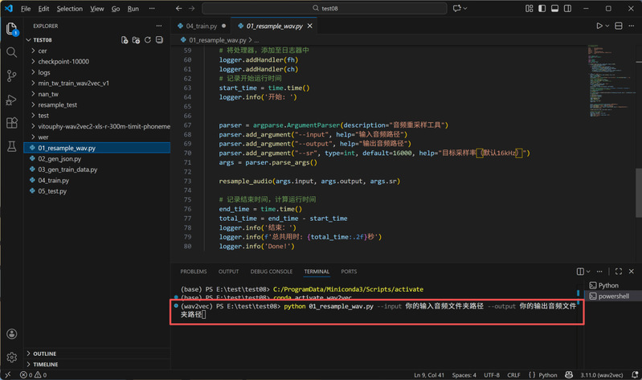This screenshot has width=642, height=380.
Task: Open the Selection menu
Action: [70, 9]
